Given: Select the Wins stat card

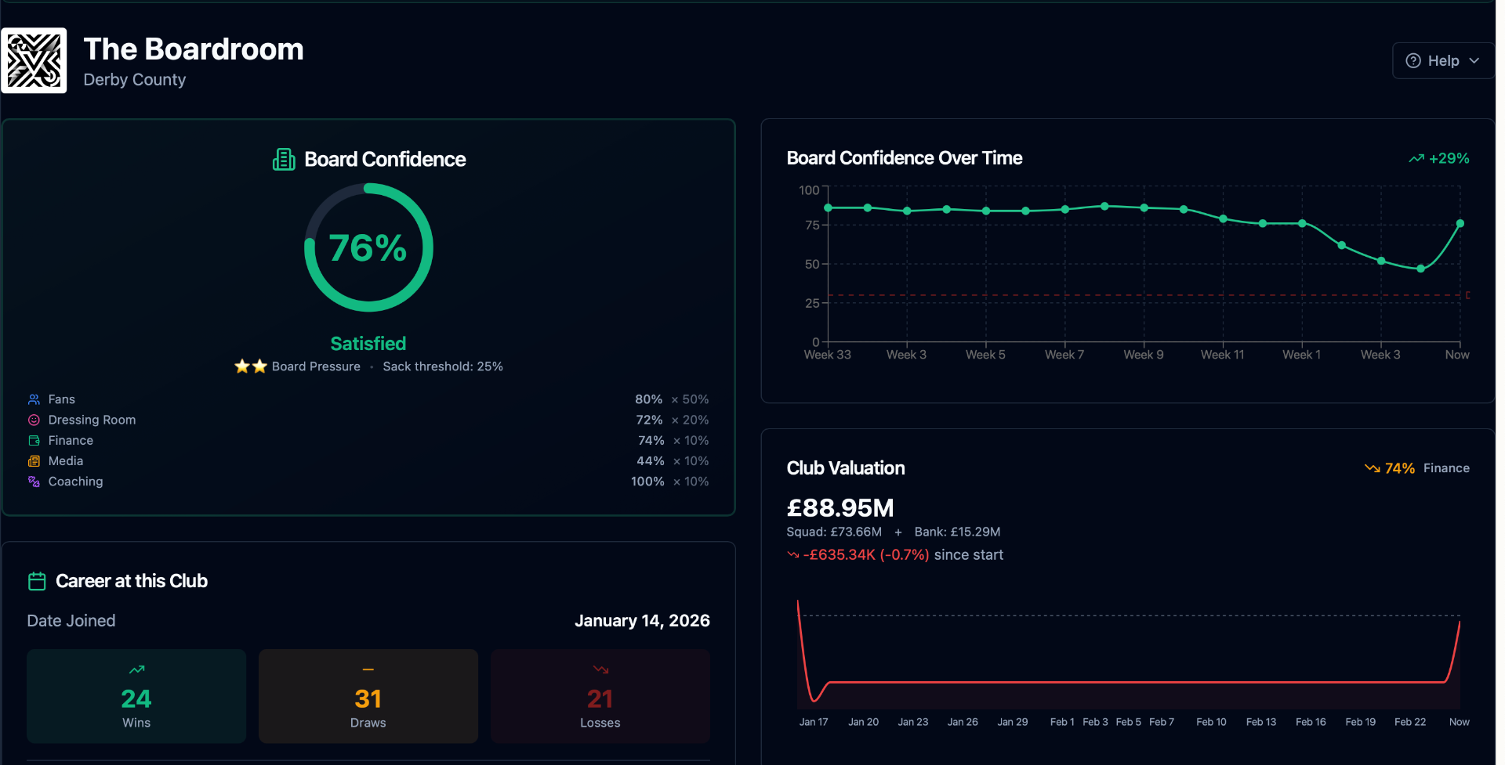Looking at the screenshot, I should coord(136,696).
